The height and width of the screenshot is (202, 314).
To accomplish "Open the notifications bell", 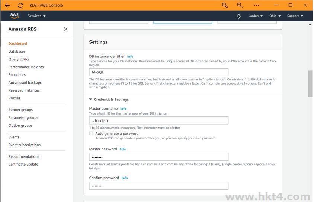I will [x=238, y=16].
